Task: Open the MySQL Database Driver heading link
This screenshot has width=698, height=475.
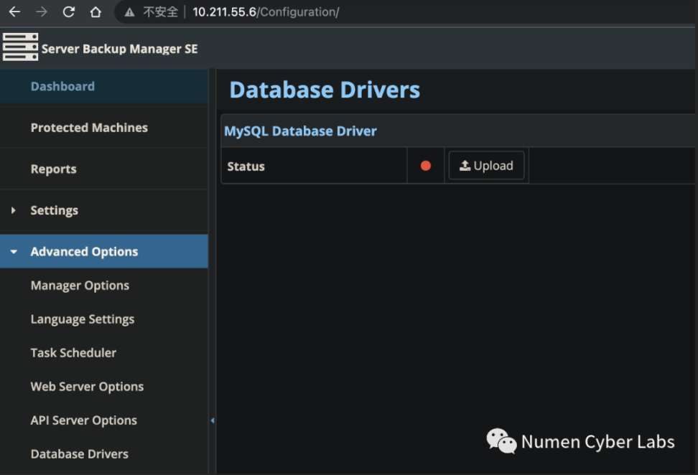Action: [299, 131]
